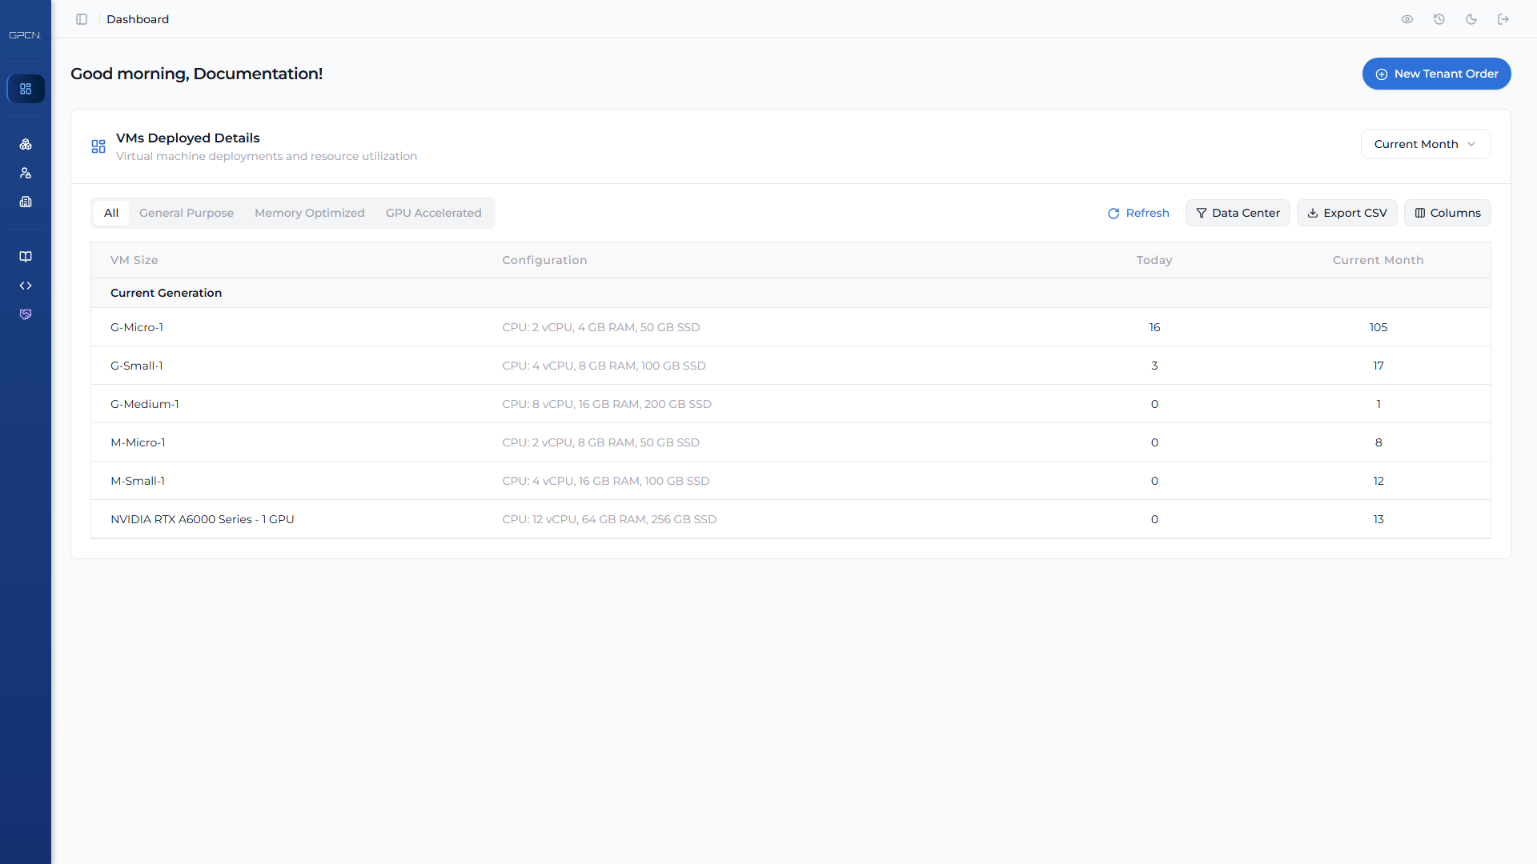Image resolution: width=1537 pixels, height=864 pixels.
Task: Open the Current Month dropdown
Action: click(1426, 144)
